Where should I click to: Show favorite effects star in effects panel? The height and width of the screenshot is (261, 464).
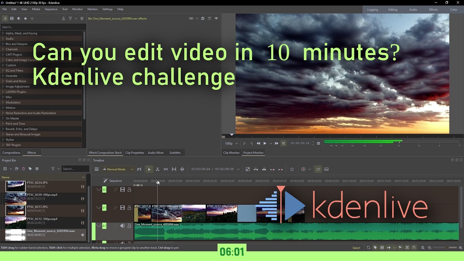[32, 18]
